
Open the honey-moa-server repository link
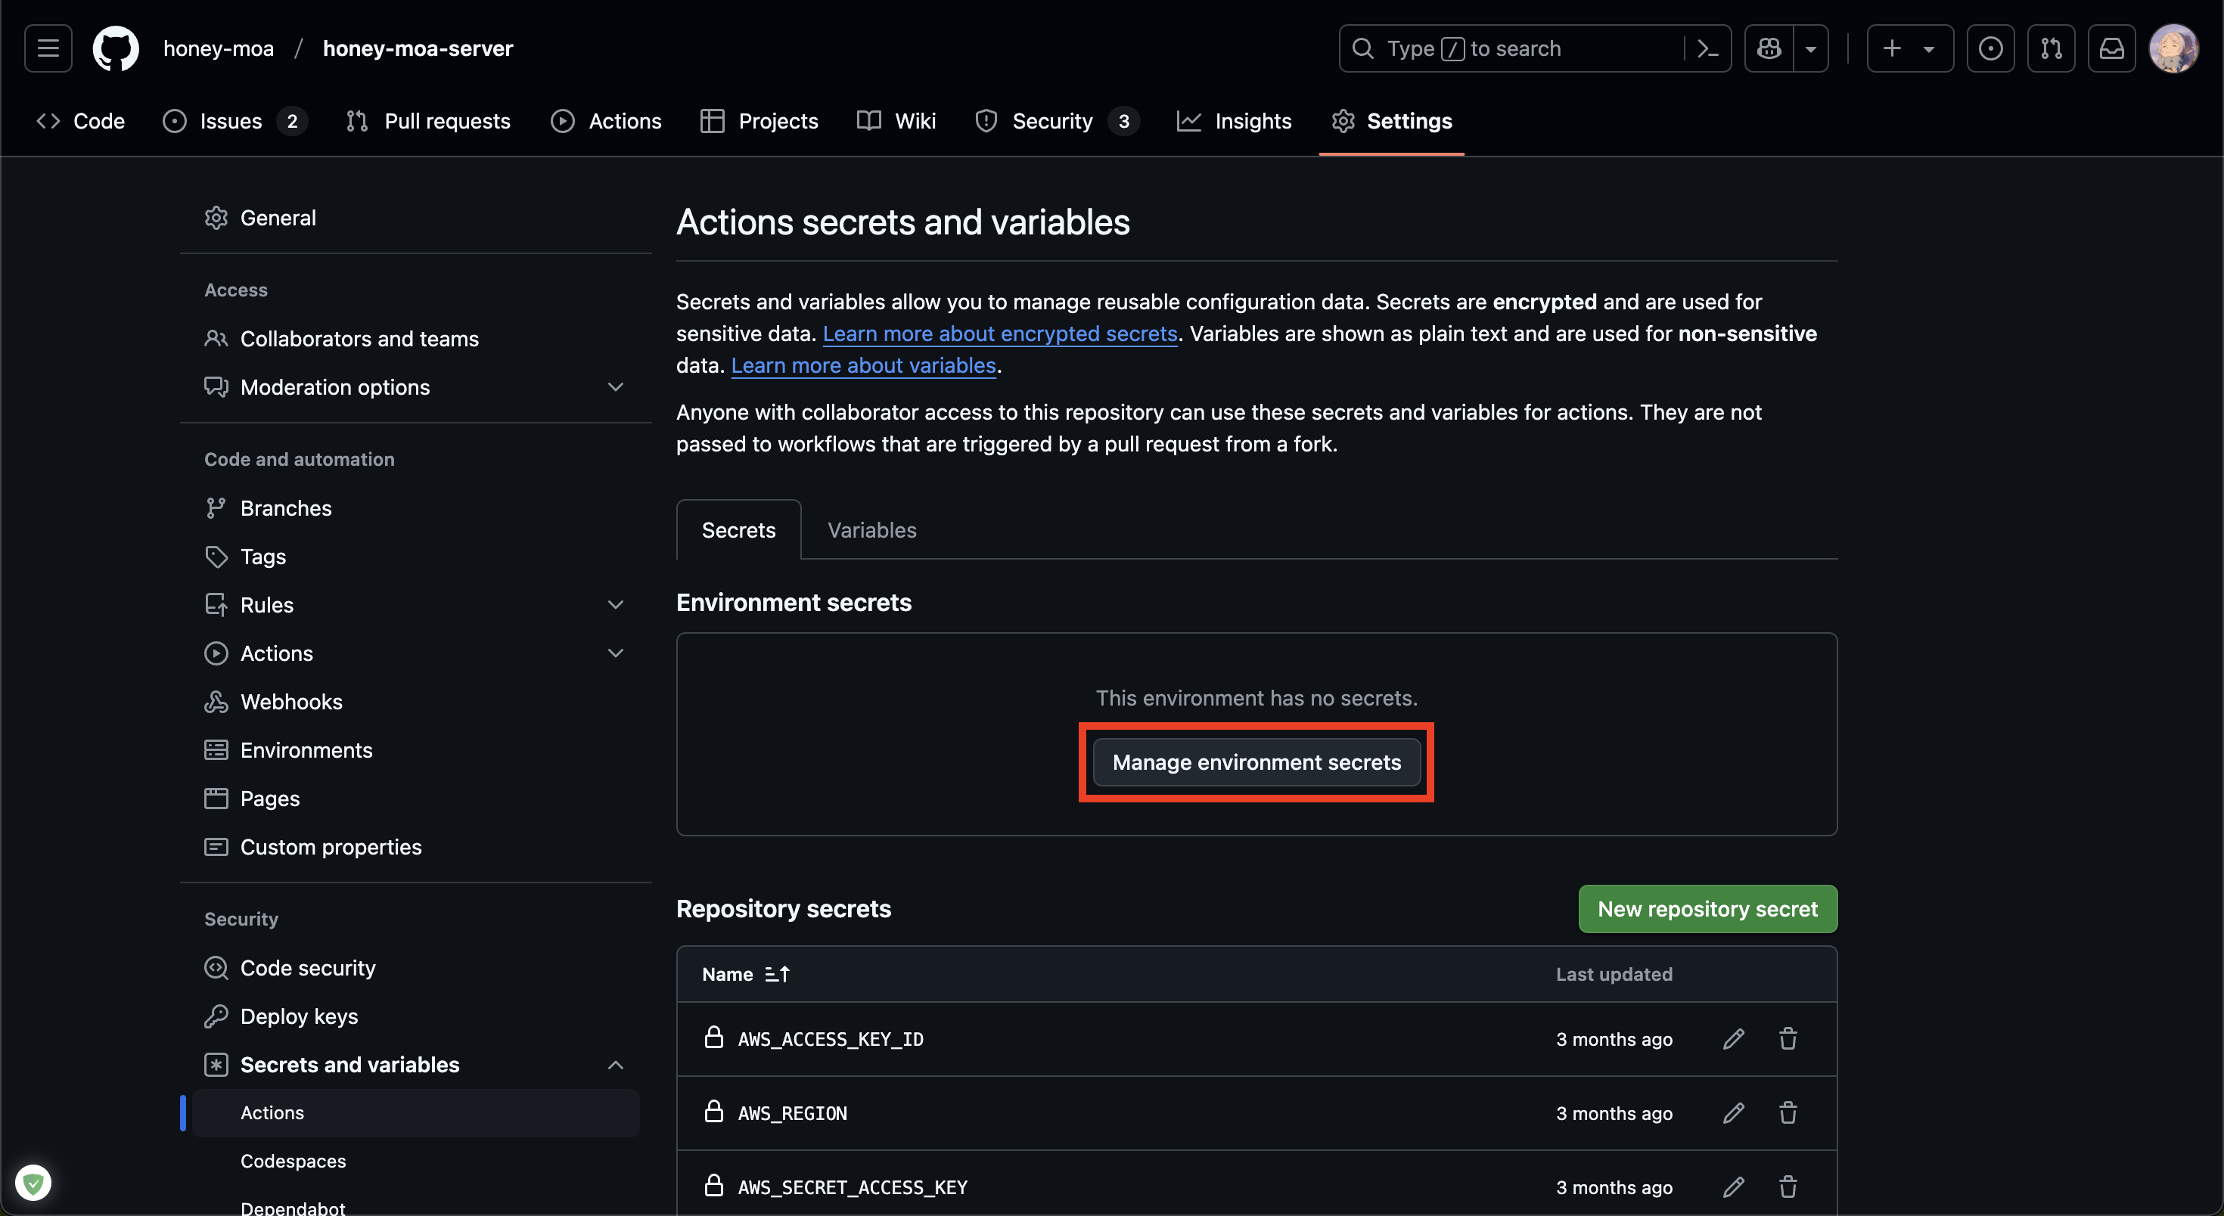click(418, 48)
